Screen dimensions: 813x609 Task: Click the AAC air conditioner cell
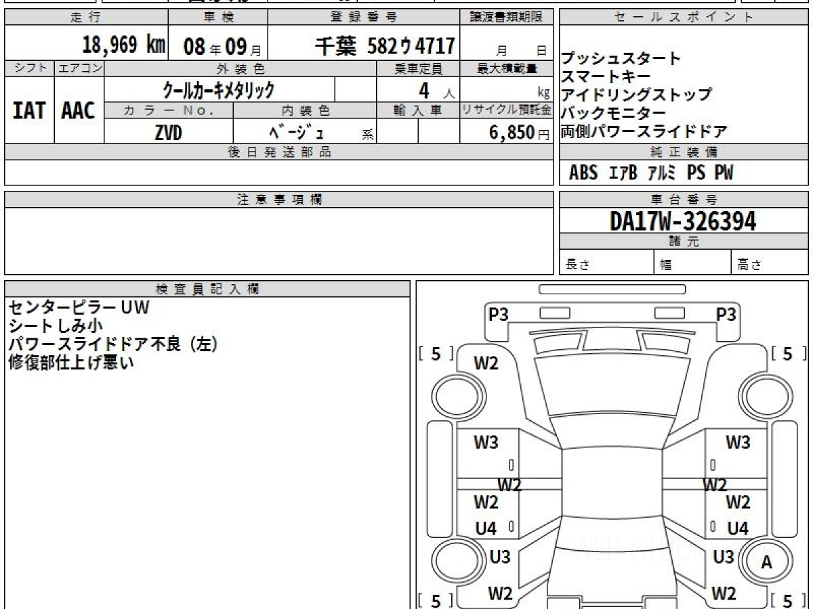[x=79, y=110]
